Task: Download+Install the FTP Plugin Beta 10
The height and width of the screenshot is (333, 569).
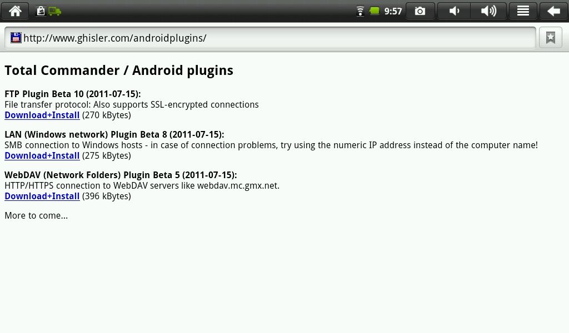Action: click(42, 115)
